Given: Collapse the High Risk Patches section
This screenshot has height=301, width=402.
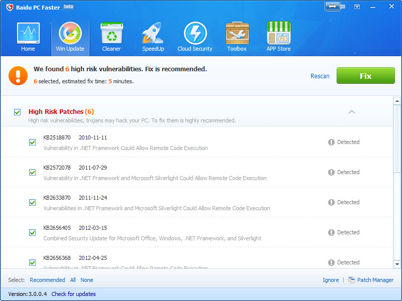Looking at the screenshot, I should (x=352, y=112).
